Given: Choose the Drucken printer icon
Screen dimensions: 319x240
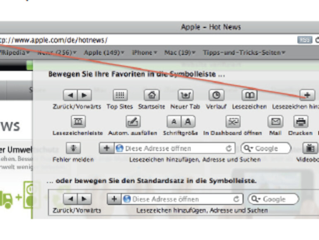Looking at the screenshot, I should 301,122.
